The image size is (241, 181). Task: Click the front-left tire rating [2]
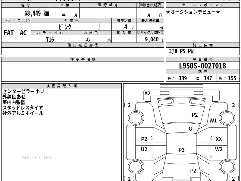129,105
